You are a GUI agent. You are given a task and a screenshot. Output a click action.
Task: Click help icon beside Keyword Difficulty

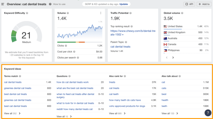pyautogui.click(x=27, y=13)
